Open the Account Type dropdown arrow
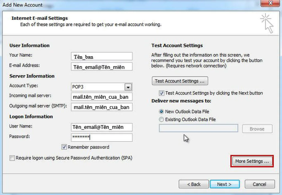This screenshot has width=282, height=195. tap(128, 87)
